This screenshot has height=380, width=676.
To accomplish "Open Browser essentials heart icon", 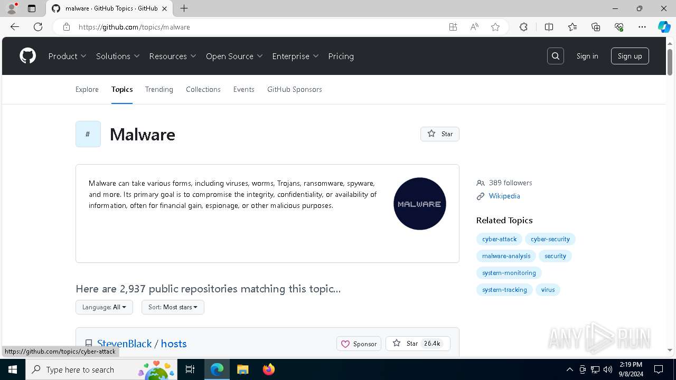I will click(x=619, y=27).
